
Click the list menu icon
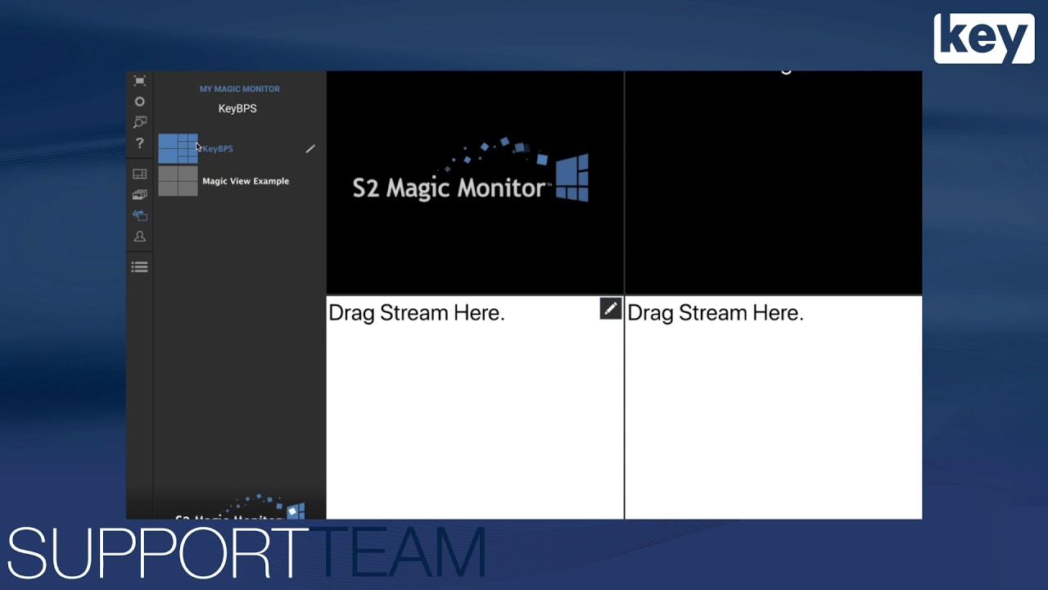point(140,267)
